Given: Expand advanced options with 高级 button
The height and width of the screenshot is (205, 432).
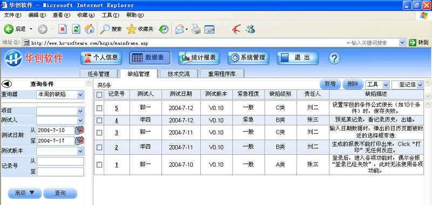Looking at the screenshot, I should 25,193.
